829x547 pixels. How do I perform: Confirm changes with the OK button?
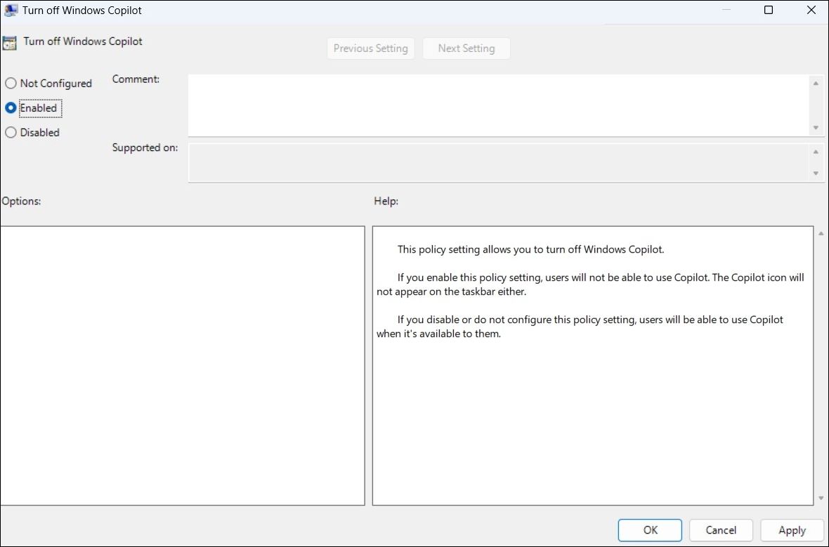coord(649,530)
